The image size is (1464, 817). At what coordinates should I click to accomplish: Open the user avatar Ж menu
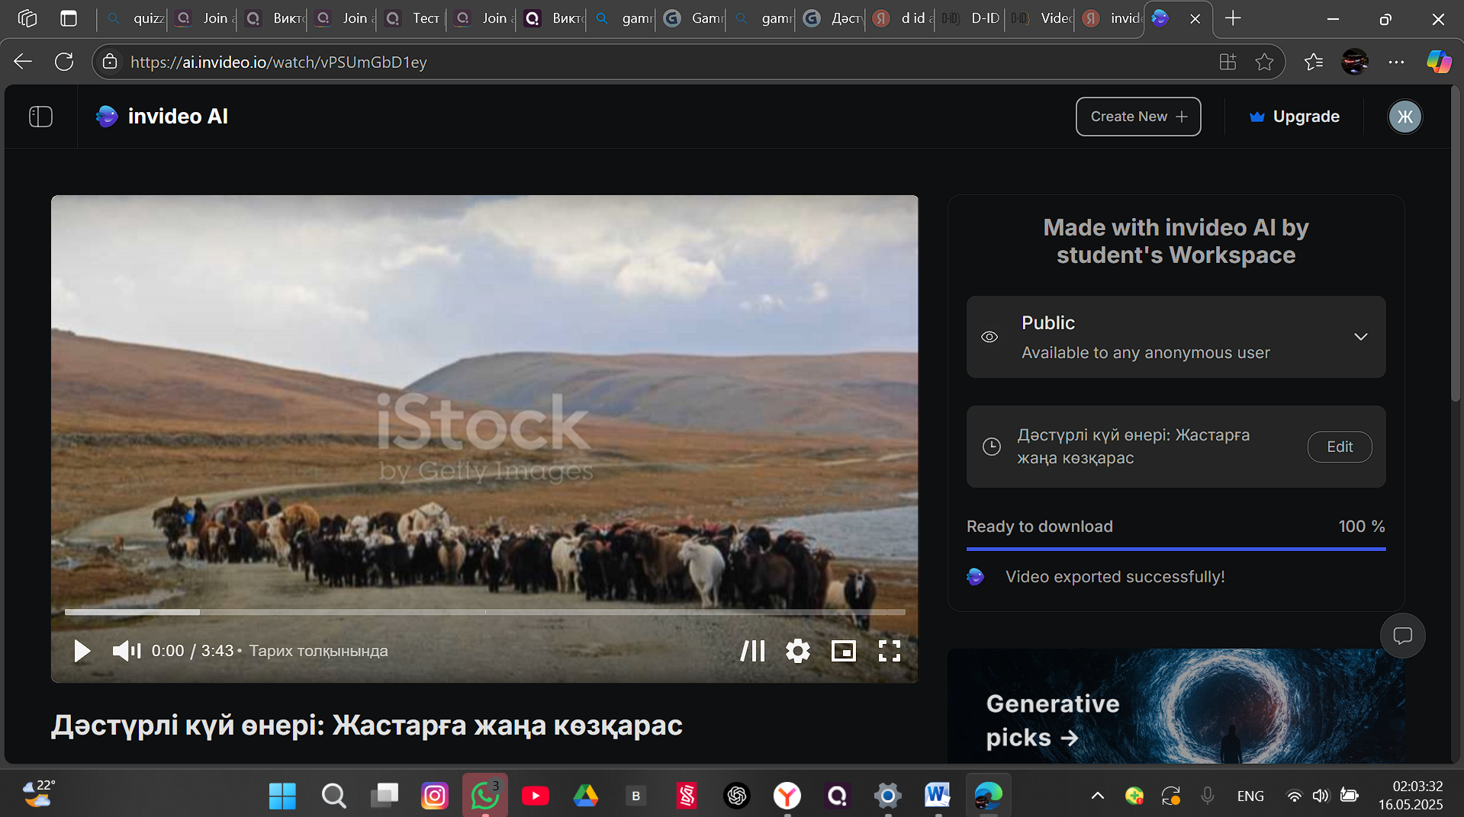[1405, 117]
